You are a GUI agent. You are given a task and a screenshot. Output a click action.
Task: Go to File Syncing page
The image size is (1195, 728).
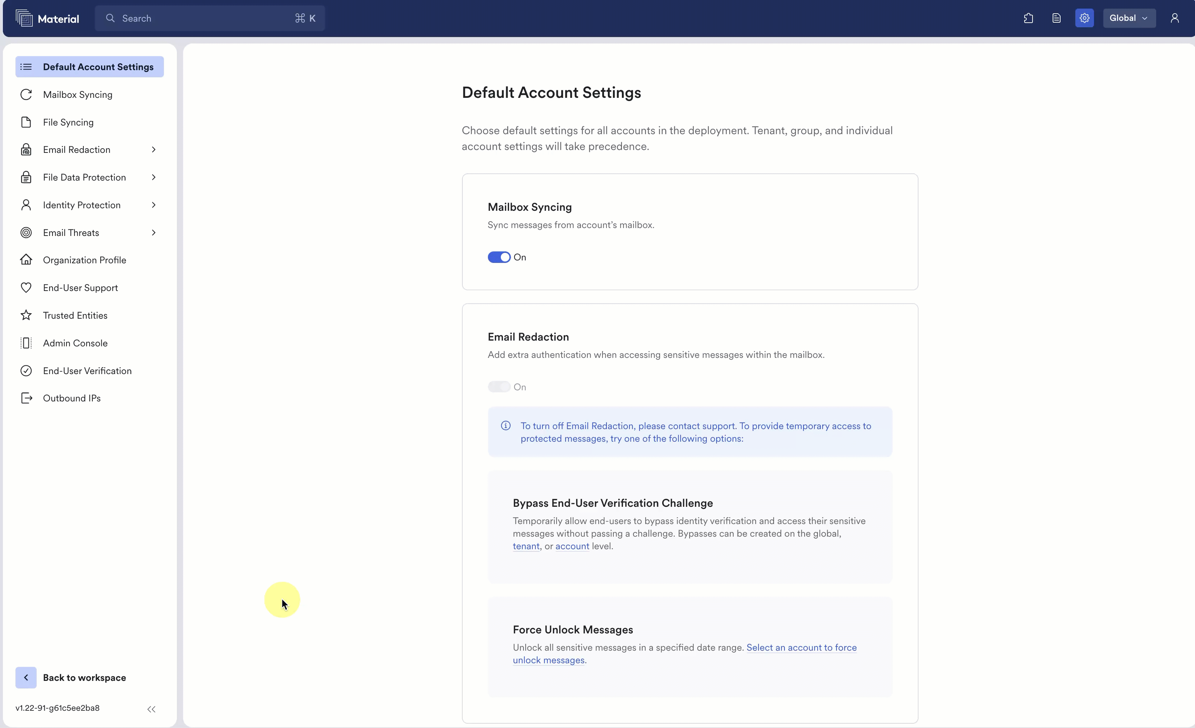(x=90, y=122)
